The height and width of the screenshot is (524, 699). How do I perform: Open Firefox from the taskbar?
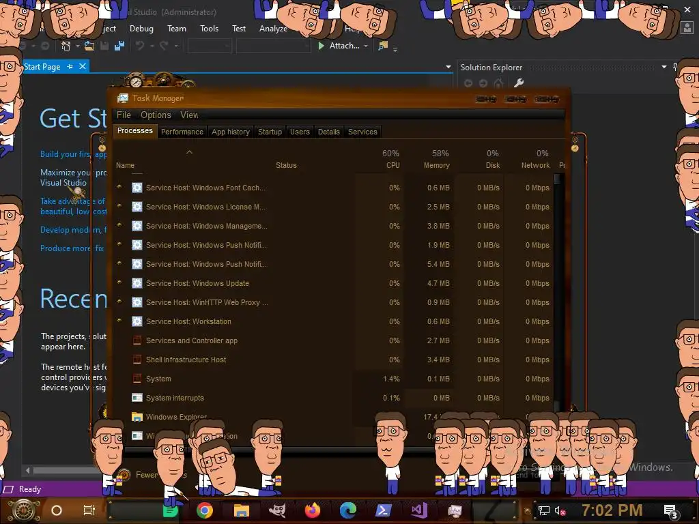[313, 510]
